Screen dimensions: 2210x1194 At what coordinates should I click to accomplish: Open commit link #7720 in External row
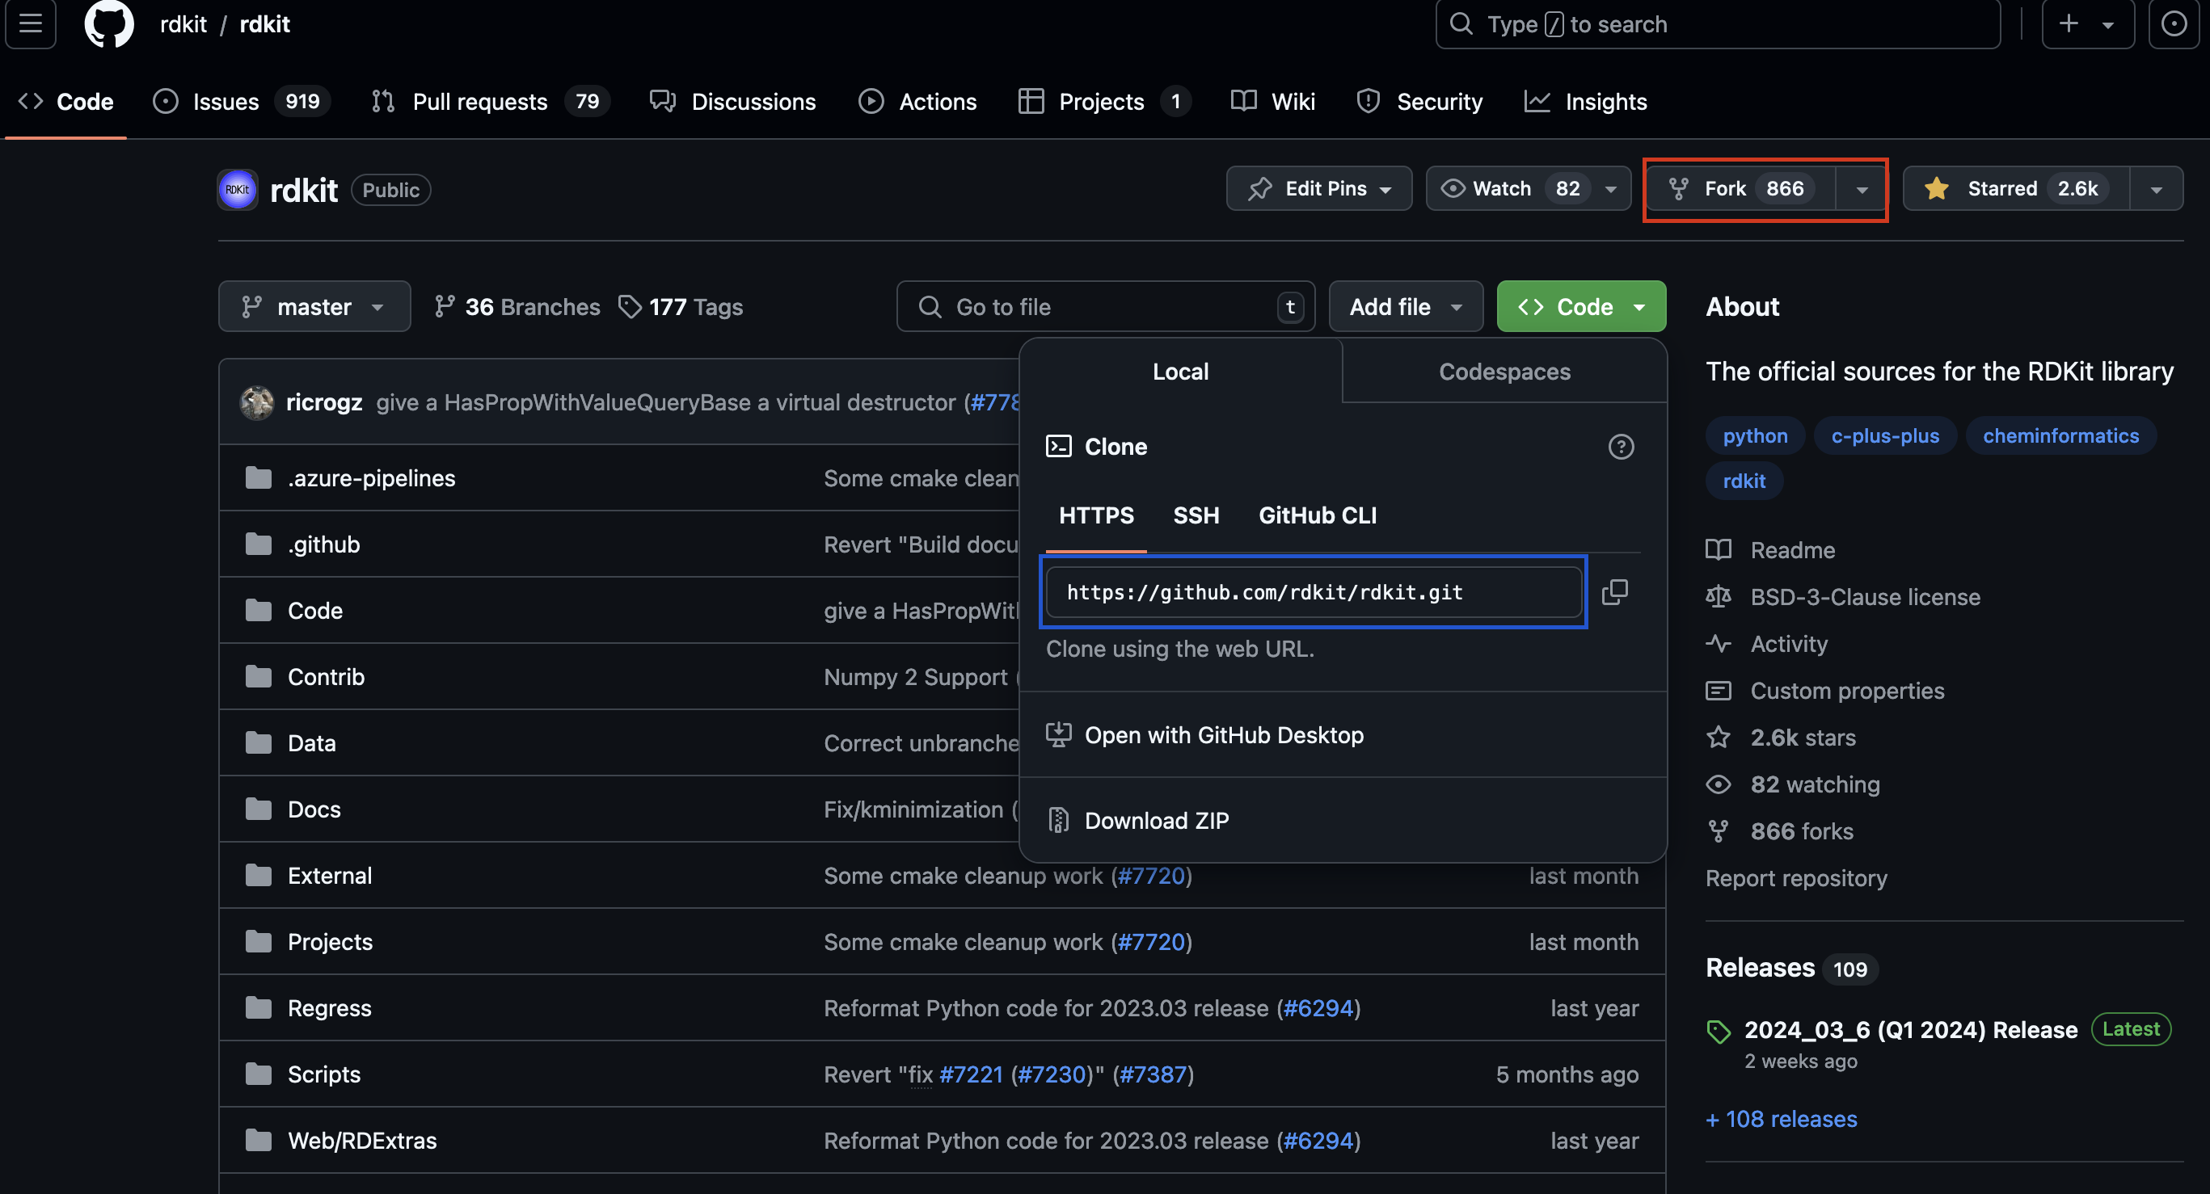coord(1151,876)
